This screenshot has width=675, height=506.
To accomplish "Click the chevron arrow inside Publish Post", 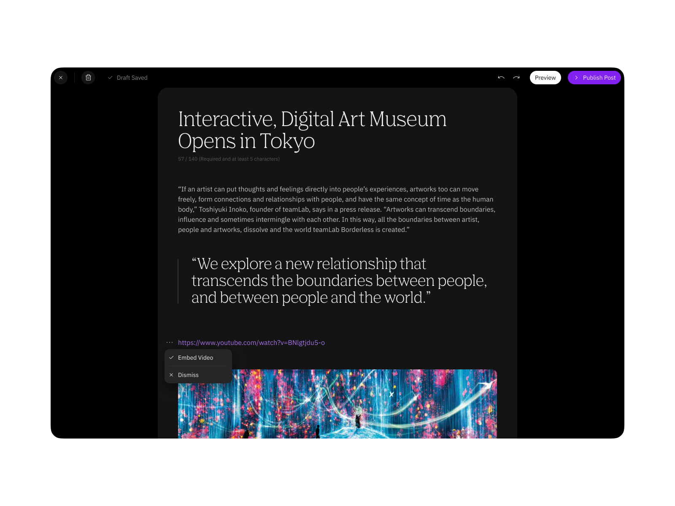I will pyautogui.click(x=576, y=78).
